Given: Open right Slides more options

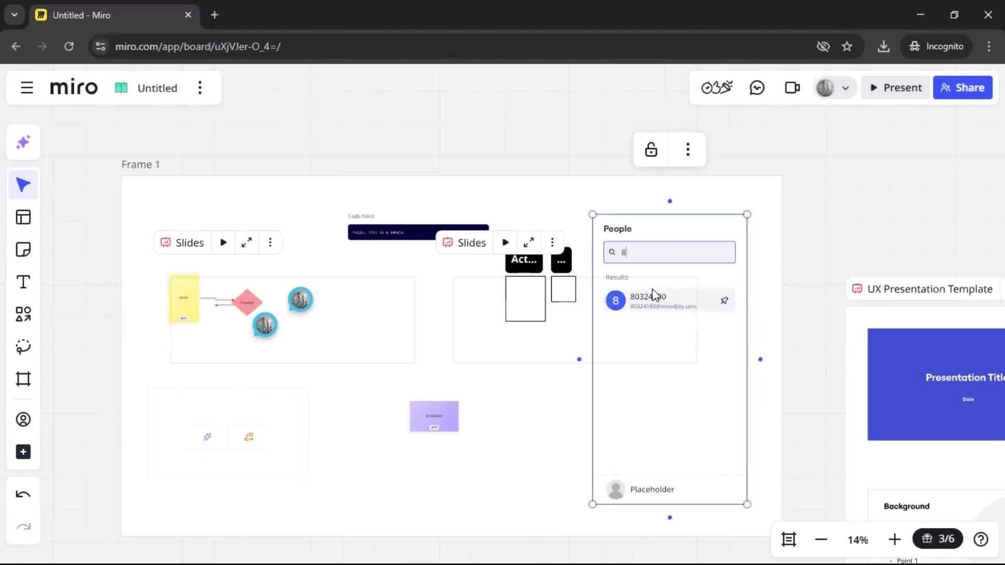Looking at the screenshot, I should point(552,242).
